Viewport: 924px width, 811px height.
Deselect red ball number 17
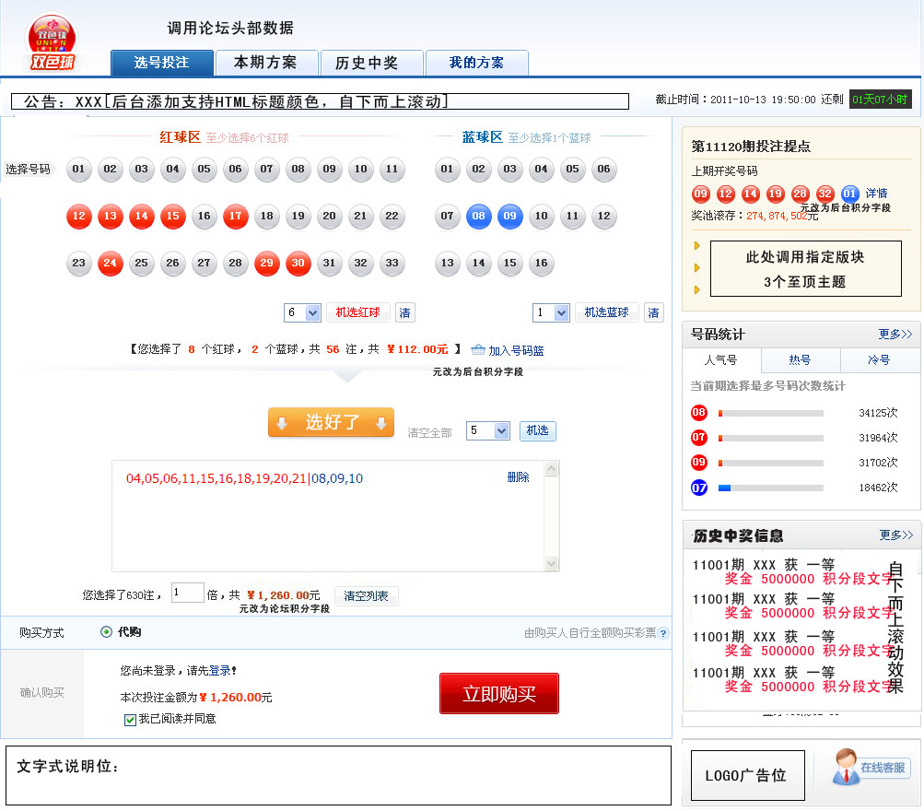[x=236, y=217]
